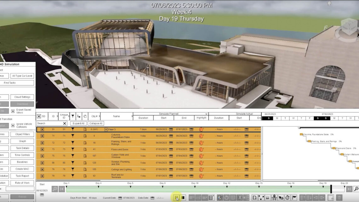Click the trash icon at the toolbar's right end

tap(339, 197)
